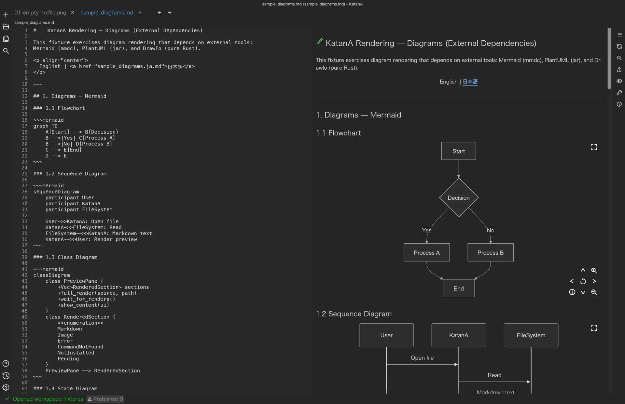Click the FileSystem participant box
The height and width of the screenshot is (404, 625).
click(x=531, y=335)
